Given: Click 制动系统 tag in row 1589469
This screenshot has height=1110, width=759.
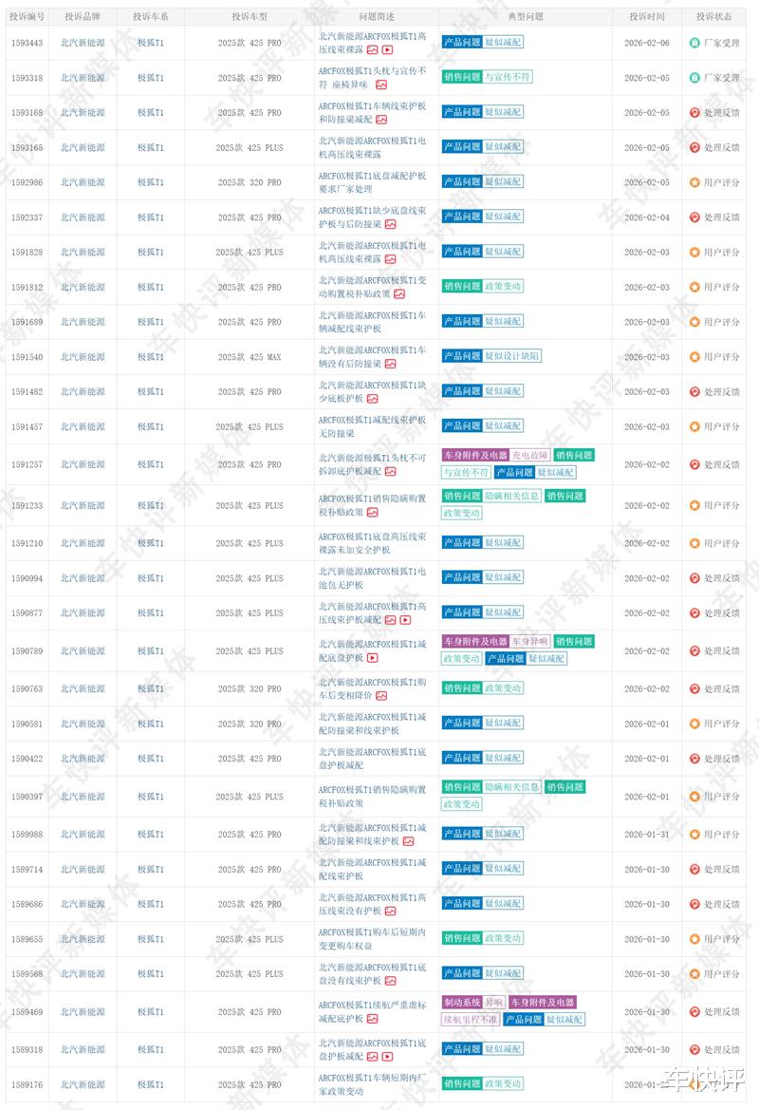Looking at the screenshot, I should [462, 1003].
